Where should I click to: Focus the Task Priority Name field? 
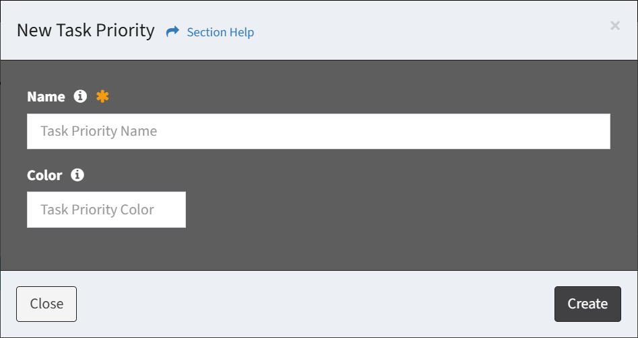click(318, 131)
